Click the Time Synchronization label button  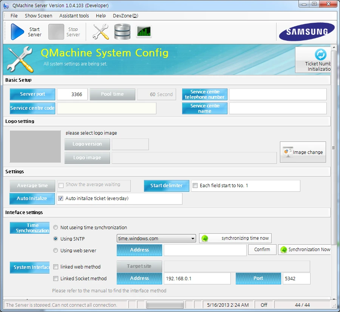click(x=30, y=228)
